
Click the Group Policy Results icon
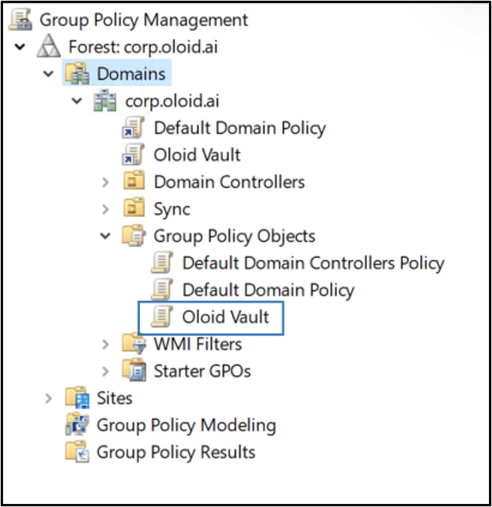(77, 452)
